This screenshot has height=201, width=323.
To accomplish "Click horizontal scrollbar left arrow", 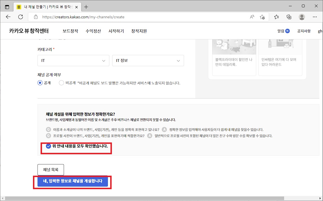I will [x=3, y=198].
